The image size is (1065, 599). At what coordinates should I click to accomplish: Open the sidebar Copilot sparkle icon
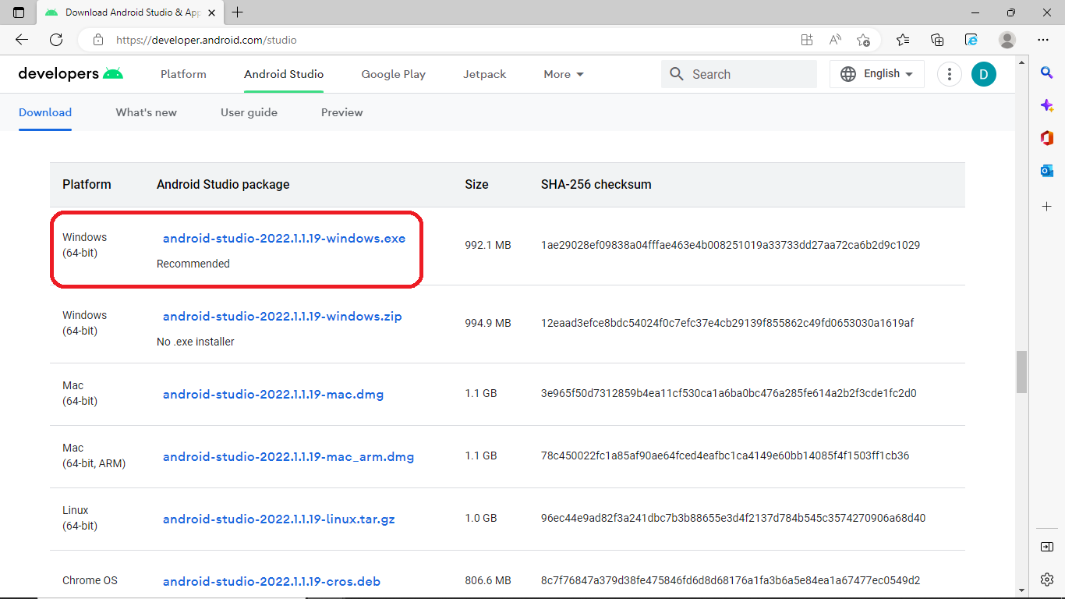coord(1047,105)
